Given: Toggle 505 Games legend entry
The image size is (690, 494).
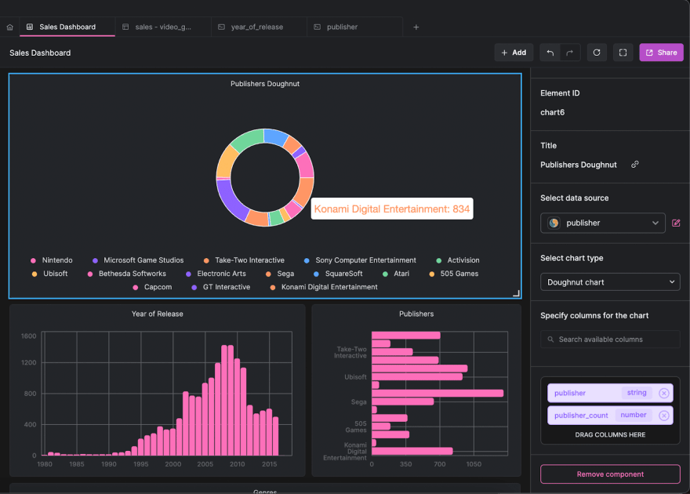Looking at the screenshot, I should pos(454,274).
